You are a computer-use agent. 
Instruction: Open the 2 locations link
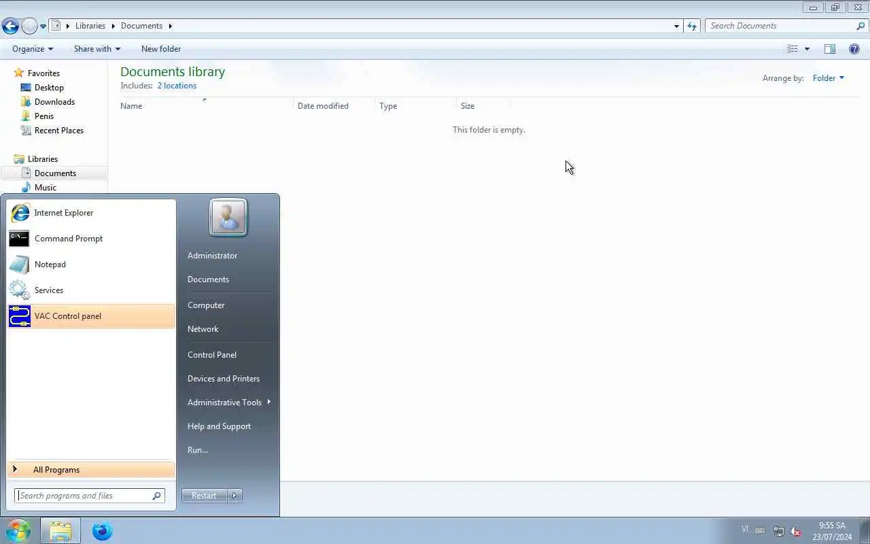tap(177, 86)
